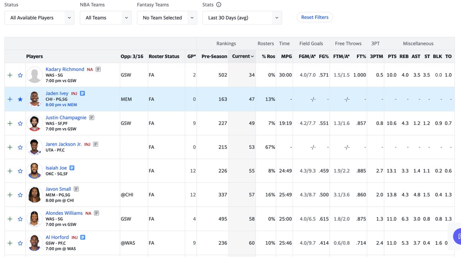Image resolution: width=461 pixels, height=257 pixels.
Task: Open Alondes Williams' player notes icon
Action: (96, 213)
